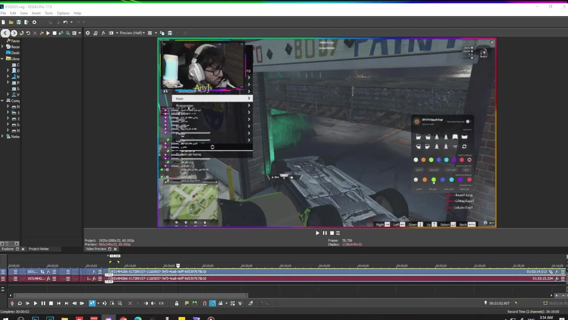Screen dimensions: 568x320
Task: Go back in the Explorer panel
Action: pyautogui.click(x=5, y=33)
